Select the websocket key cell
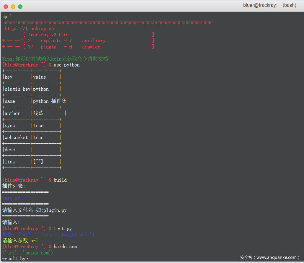Screen dimensions: 304x263 [16, 138]
